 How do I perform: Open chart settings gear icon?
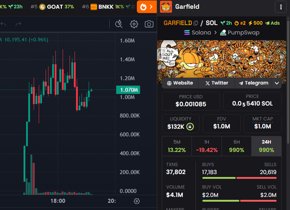click(134, 24)
